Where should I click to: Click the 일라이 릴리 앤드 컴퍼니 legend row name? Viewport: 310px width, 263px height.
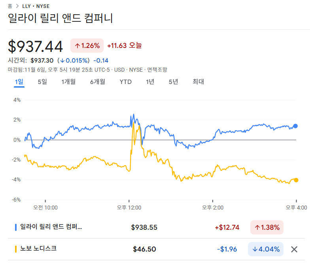pos(51,227)
